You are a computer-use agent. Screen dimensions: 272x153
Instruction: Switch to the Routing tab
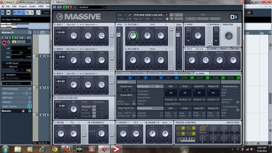185,73
